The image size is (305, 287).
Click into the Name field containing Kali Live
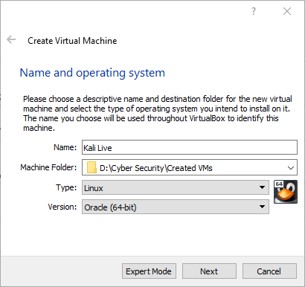tap(190, 147)
